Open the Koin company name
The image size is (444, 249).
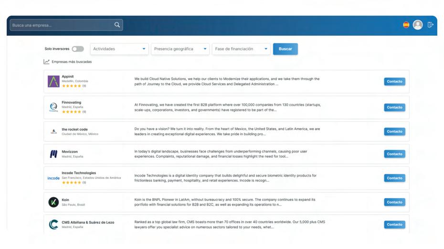click(x=65, y=200)
